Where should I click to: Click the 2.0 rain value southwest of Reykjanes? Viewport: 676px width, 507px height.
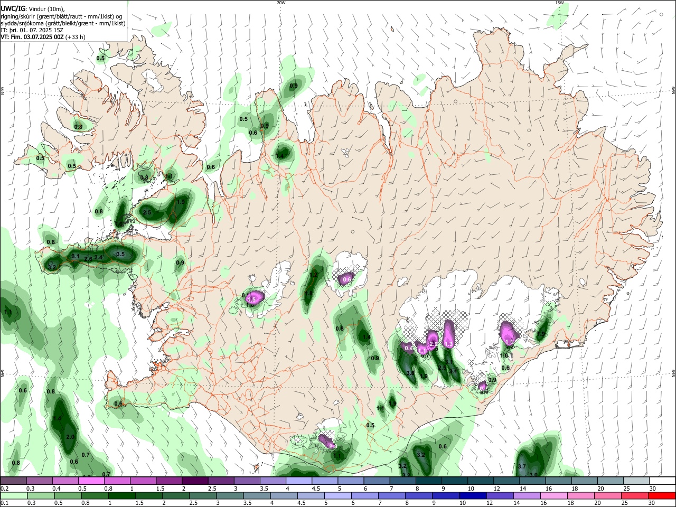click(70, 437)
